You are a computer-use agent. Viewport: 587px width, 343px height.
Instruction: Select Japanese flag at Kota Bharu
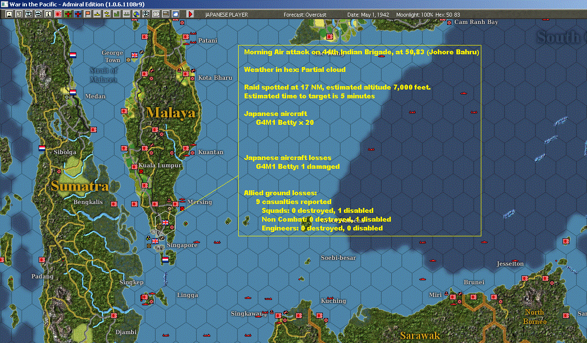tap(186, 74)
